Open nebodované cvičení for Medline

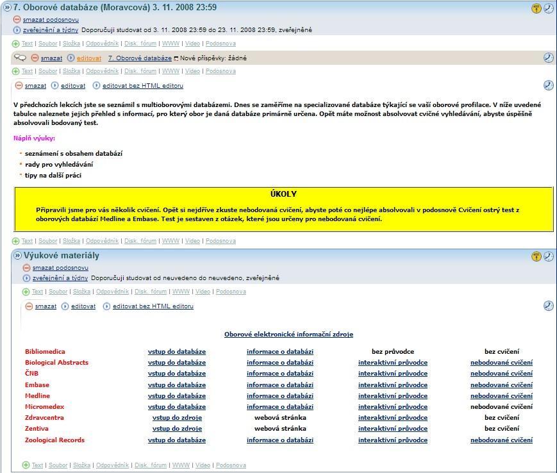coord(502,396)
